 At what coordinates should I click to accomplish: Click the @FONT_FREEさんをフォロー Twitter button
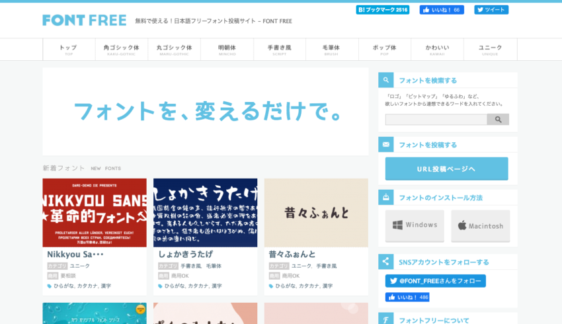(436, 281)
